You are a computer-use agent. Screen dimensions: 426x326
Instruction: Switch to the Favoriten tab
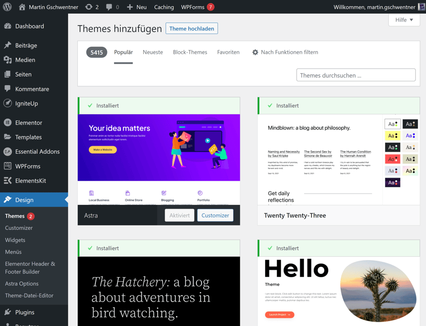click(228, 52)
